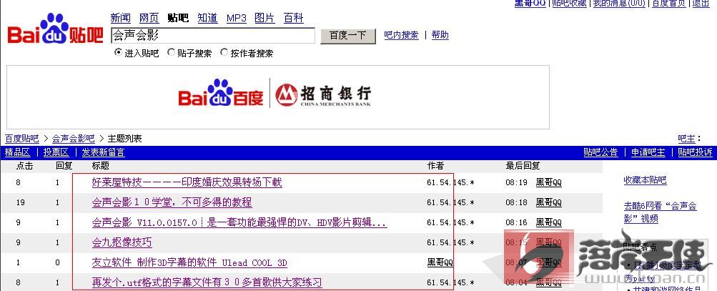Click reply time 08:18

click(x=517, y=202)
